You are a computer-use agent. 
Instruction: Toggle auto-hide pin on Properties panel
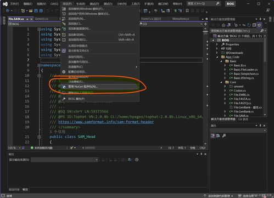(x=260, y=126)
